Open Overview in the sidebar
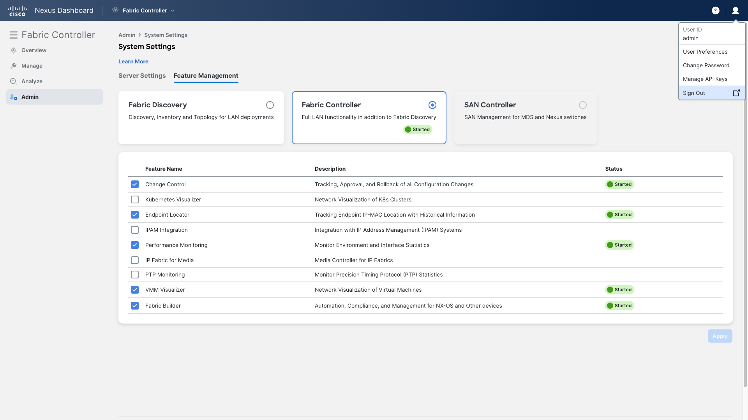This screenshot has height=420, width=748. coord(55,50)
